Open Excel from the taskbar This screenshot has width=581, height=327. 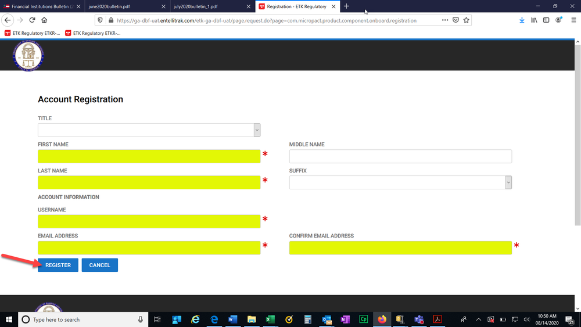point(270,319)
